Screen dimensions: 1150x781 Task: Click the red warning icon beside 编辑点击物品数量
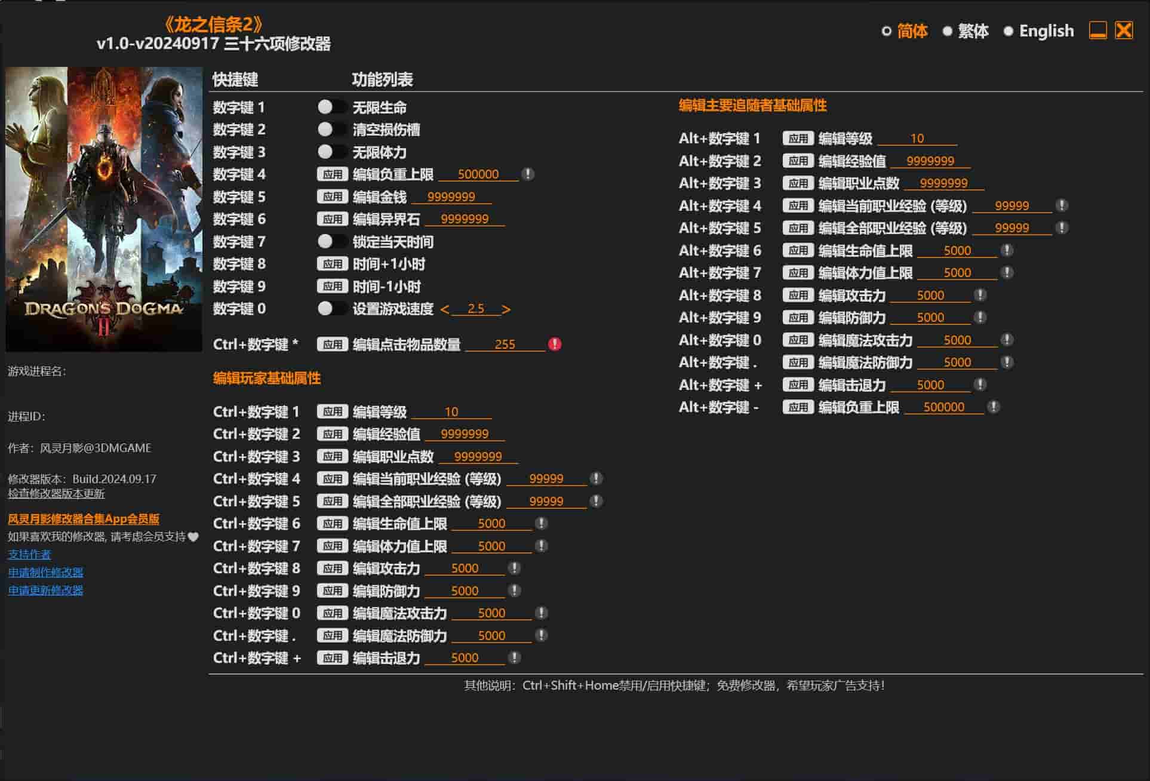pos(555,345)
